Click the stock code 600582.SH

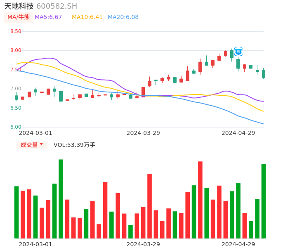(57, 6)
